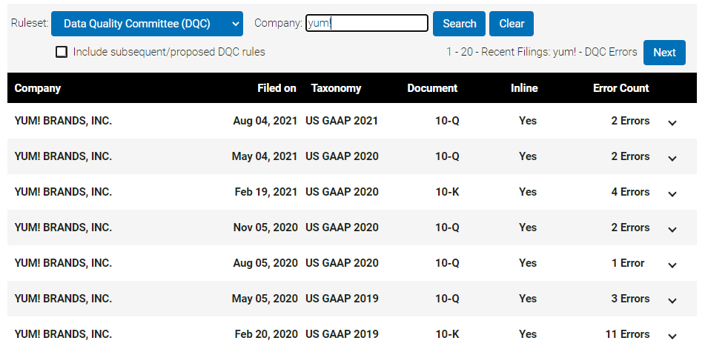Image resolution: width=705 pixels, height=352 pixels.
Task: Enable Include subsequent/proposed DQC rules checkbox
Action: (62, 52)
